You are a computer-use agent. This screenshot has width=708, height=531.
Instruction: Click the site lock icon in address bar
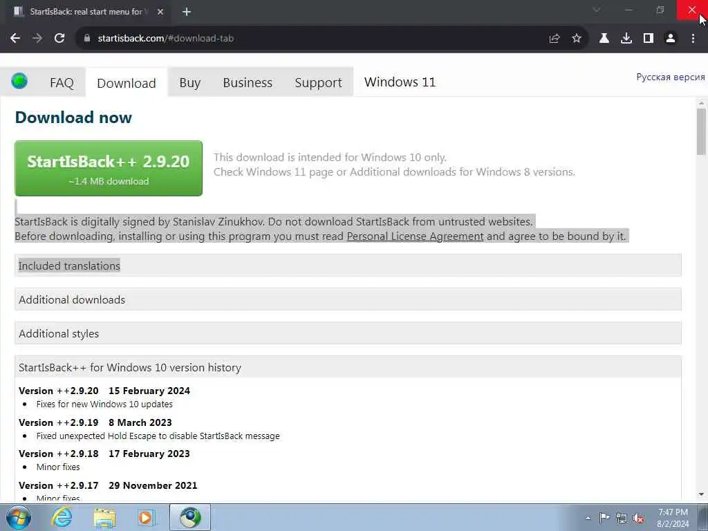tap(87, 39)
